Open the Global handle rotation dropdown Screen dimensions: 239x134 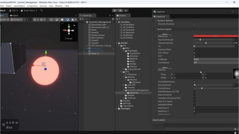[16, 20]
